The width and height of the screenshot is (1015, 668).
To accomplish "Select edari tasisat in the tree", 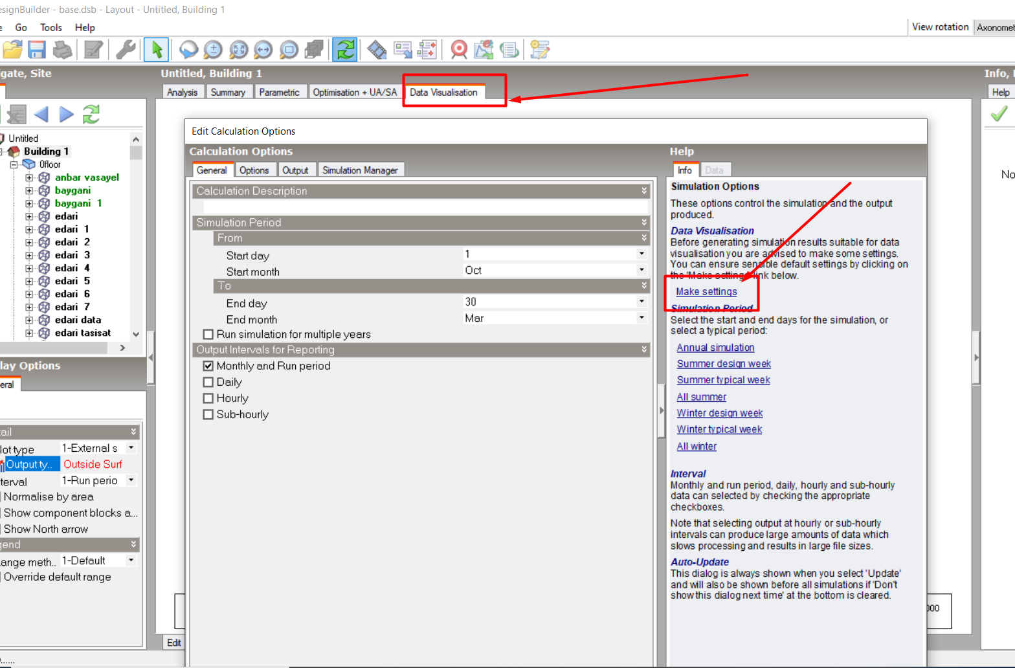I will click(83, 333).
